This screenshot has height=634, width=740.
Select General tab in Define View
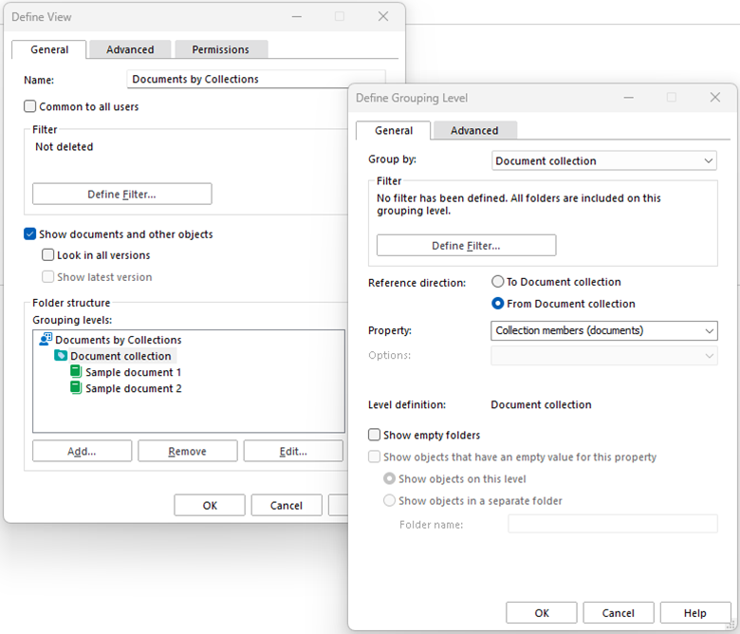tap(49, 49)
